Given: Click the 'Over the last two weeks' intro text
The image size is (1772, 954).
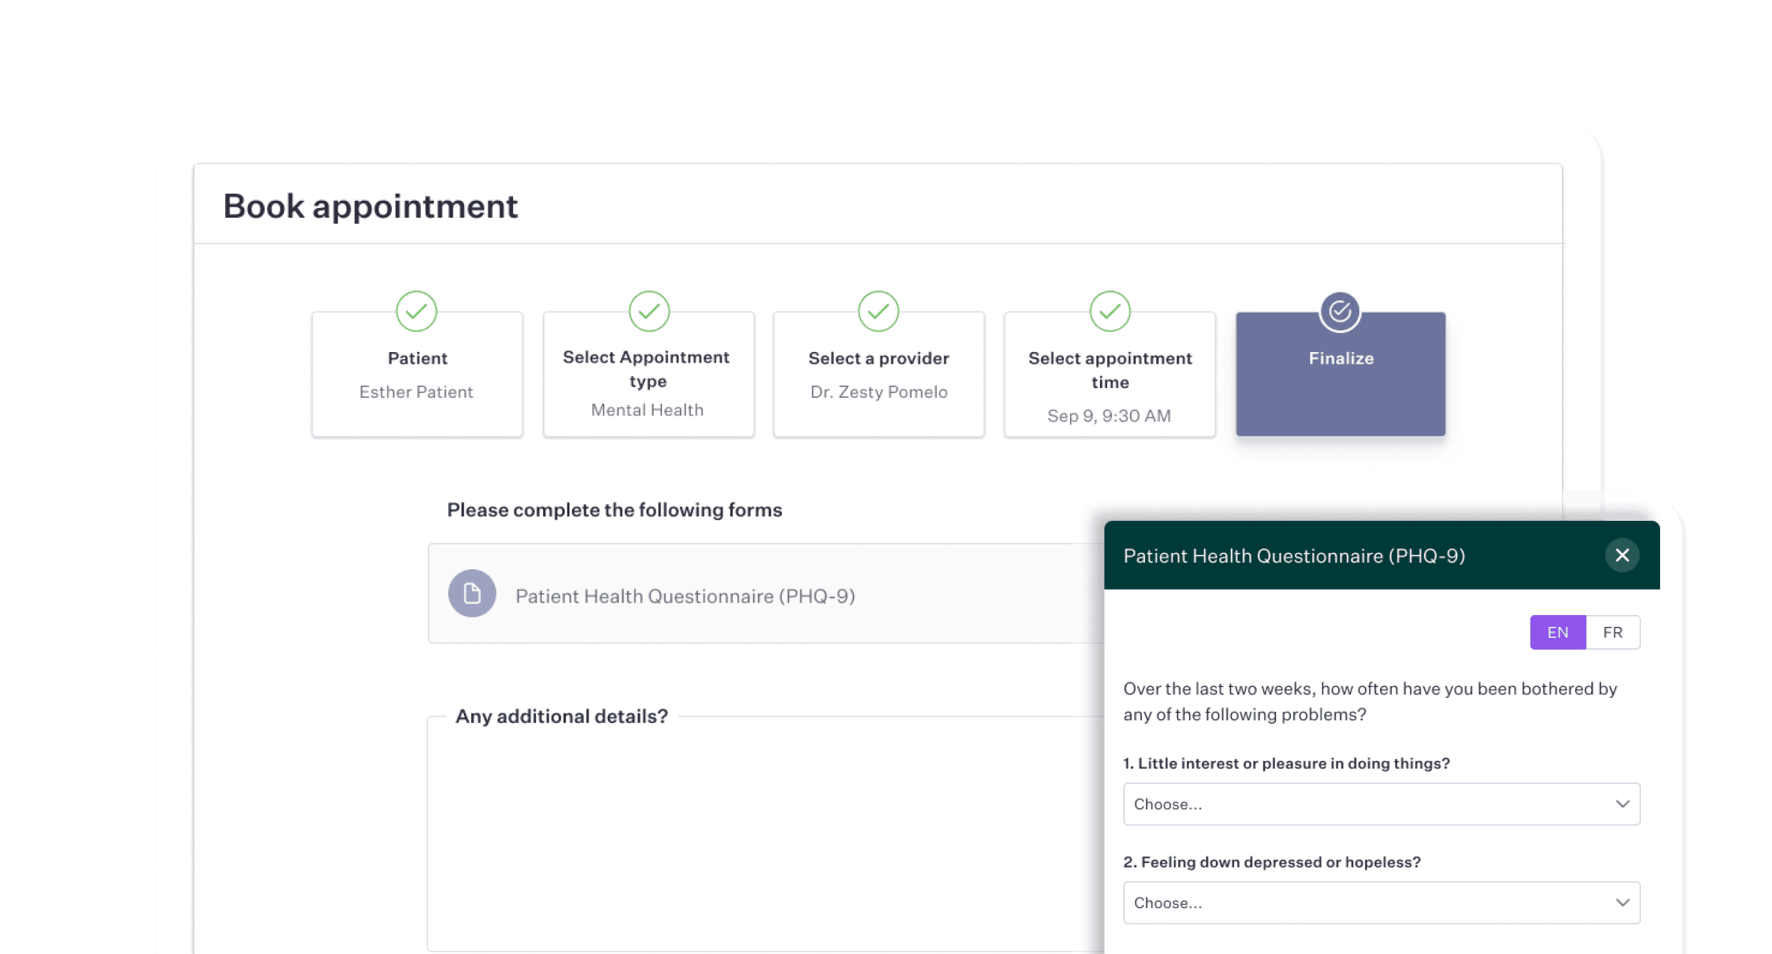Looking at the screenshot, I should coord(1370,701).
